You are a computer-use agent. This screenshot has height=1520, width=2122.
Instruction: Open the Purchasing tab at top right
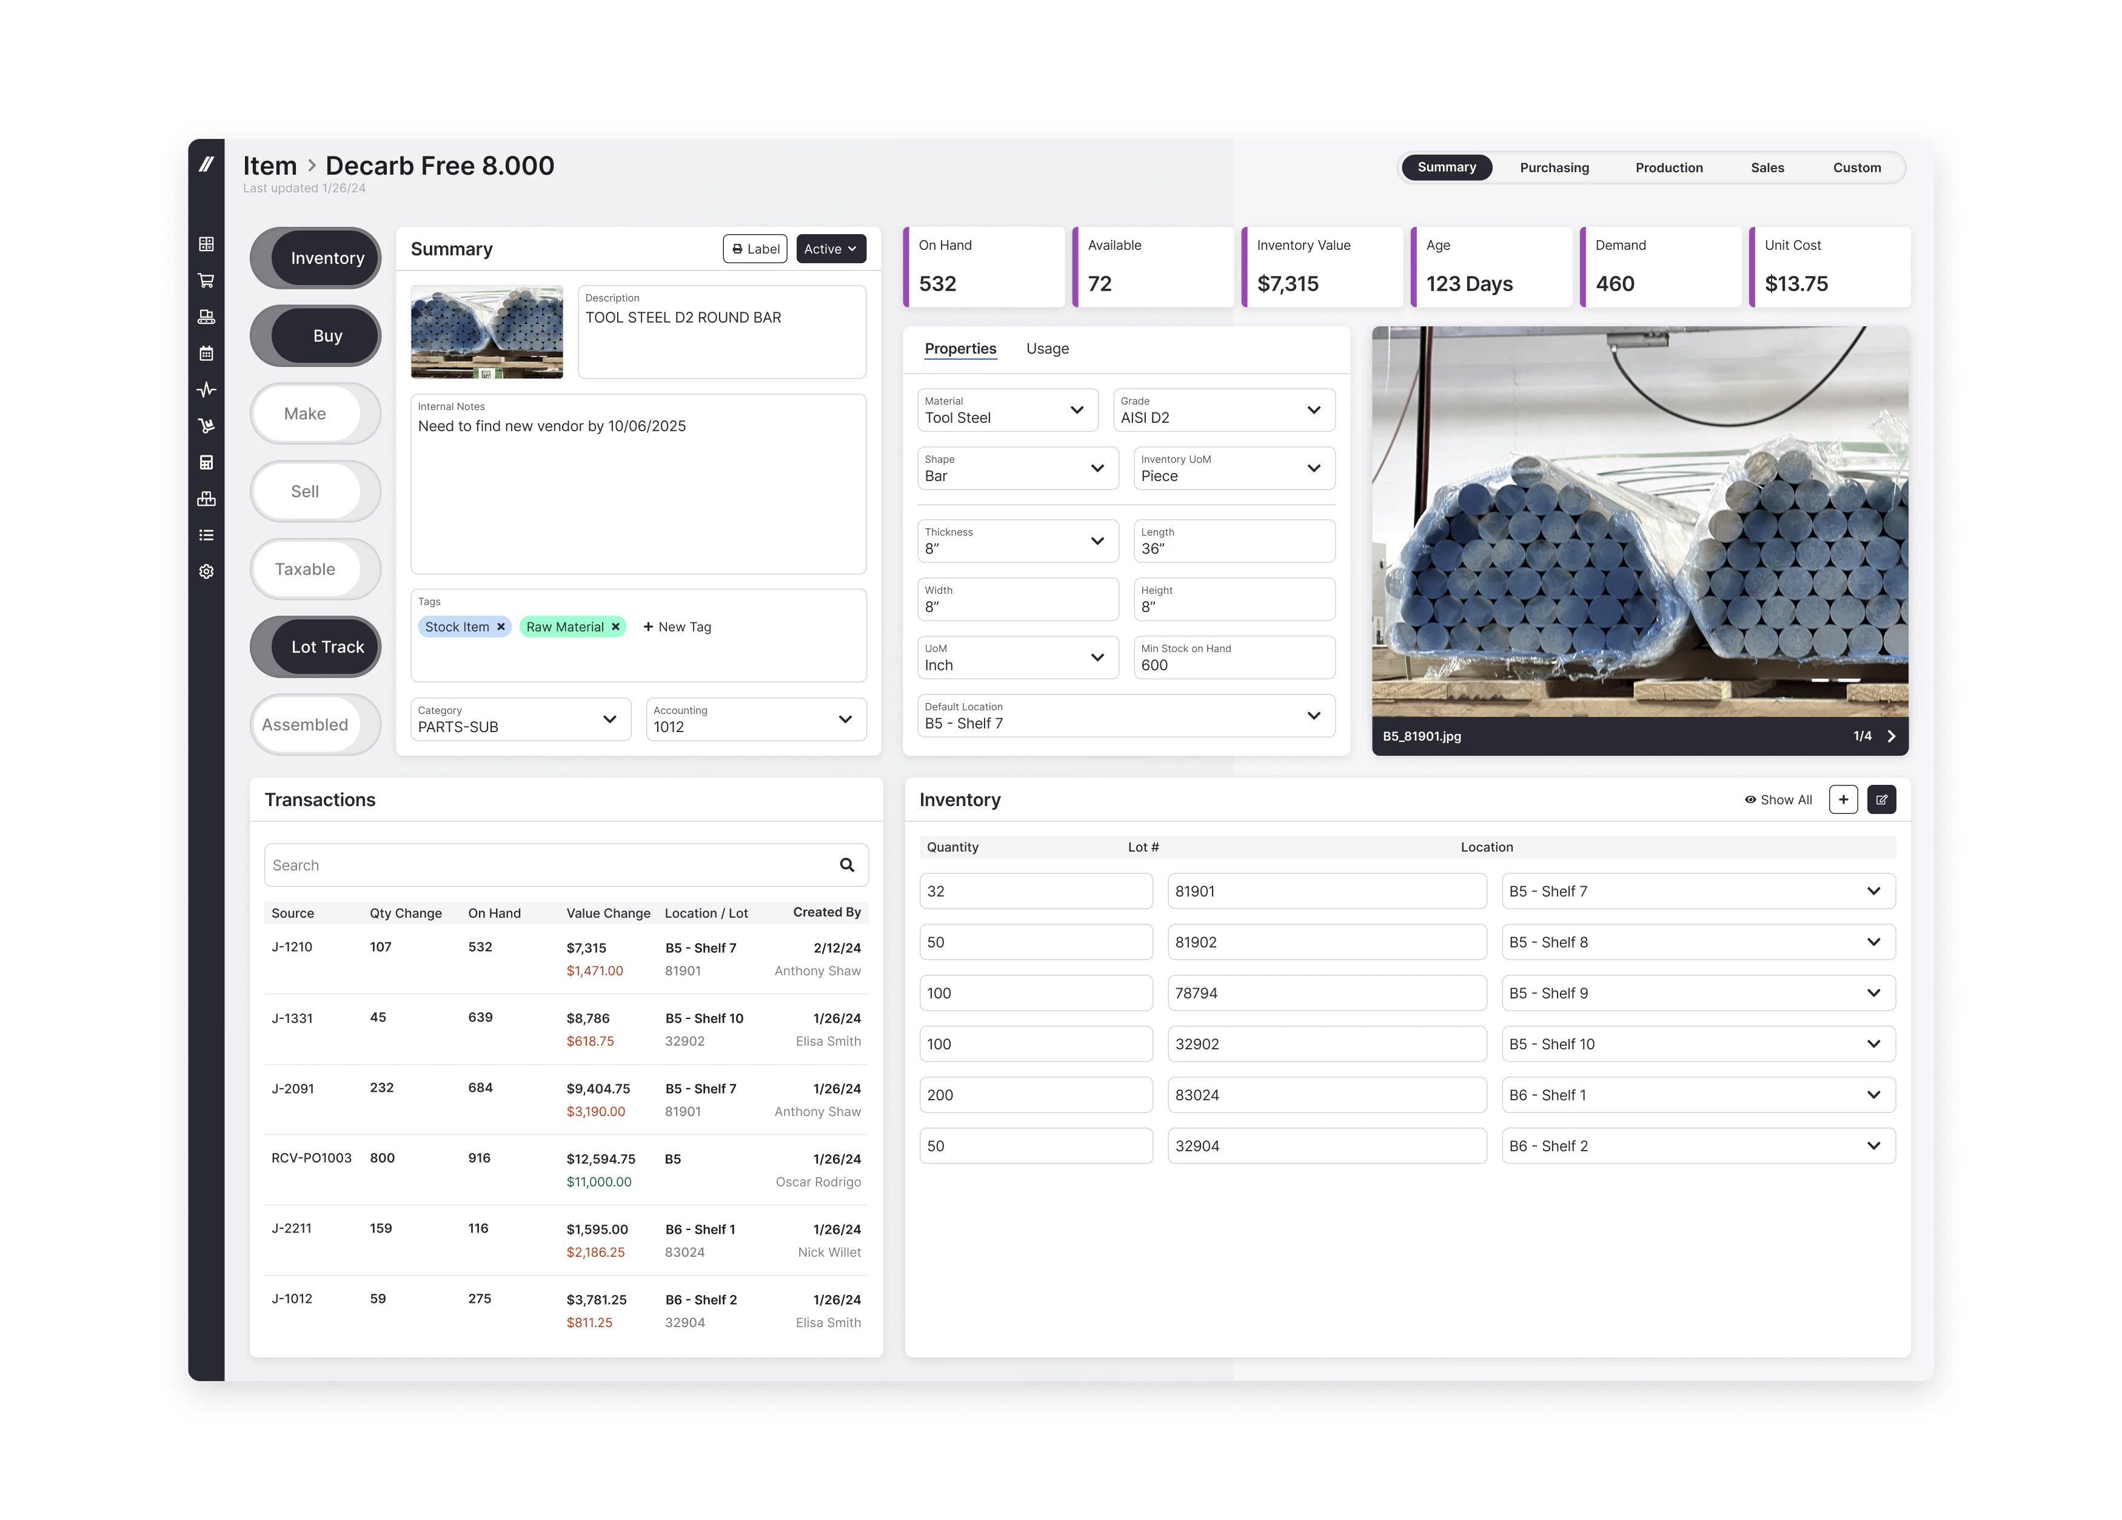[1554, 167]
